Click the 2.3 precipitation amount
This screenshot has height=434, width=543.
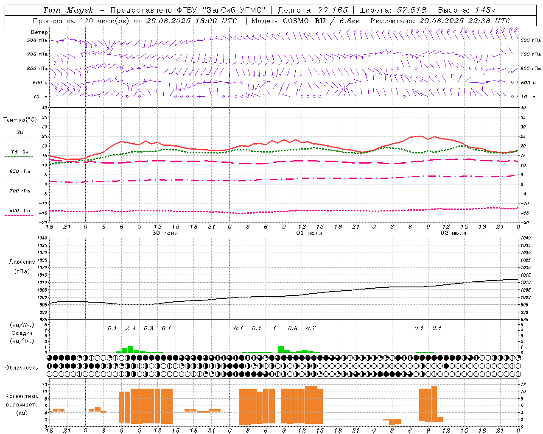tap(130, 328)
